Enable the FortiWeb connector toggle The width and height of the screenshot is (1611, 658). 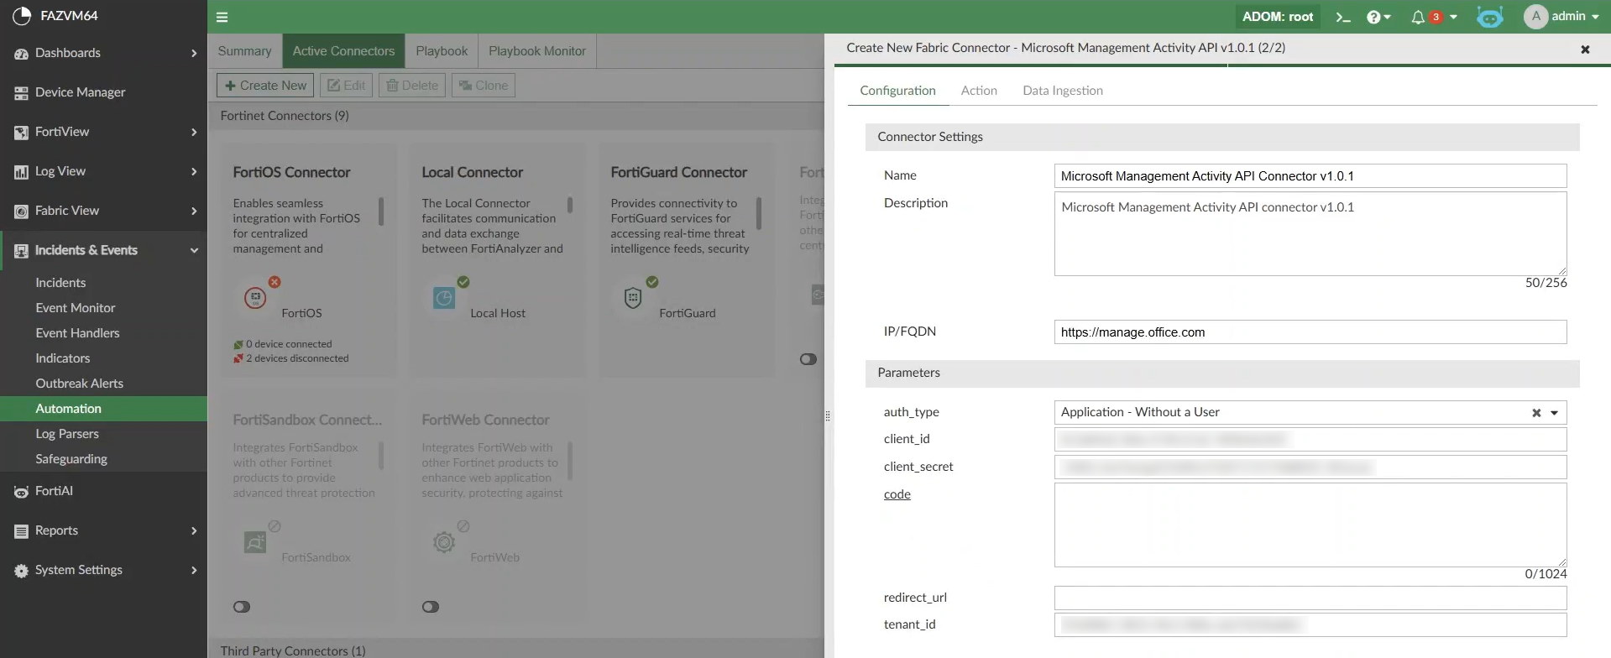(431, 607)
